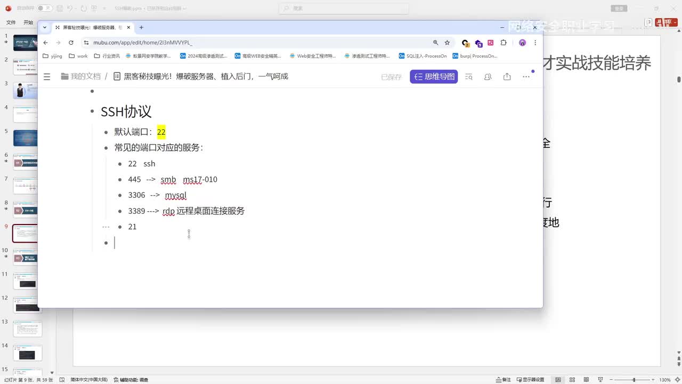The width and height of the screenshot is (682, 384).
Task: Click the 3306 mysql line
Action: [x=157, y=195]
